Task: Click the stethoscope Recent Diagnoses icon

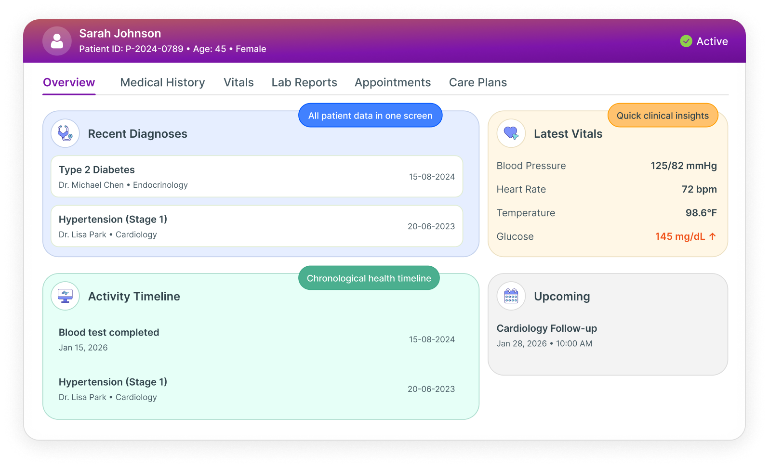Action: 65,133
